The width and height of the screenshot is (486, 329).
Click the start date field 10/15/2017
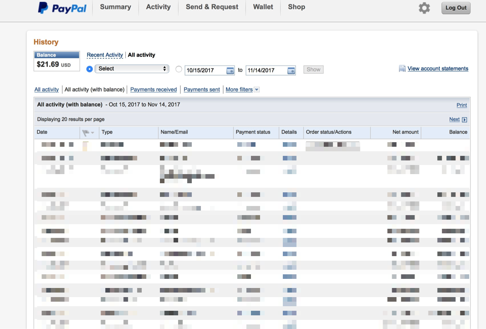pyautogui.click(x=205, y=71)
